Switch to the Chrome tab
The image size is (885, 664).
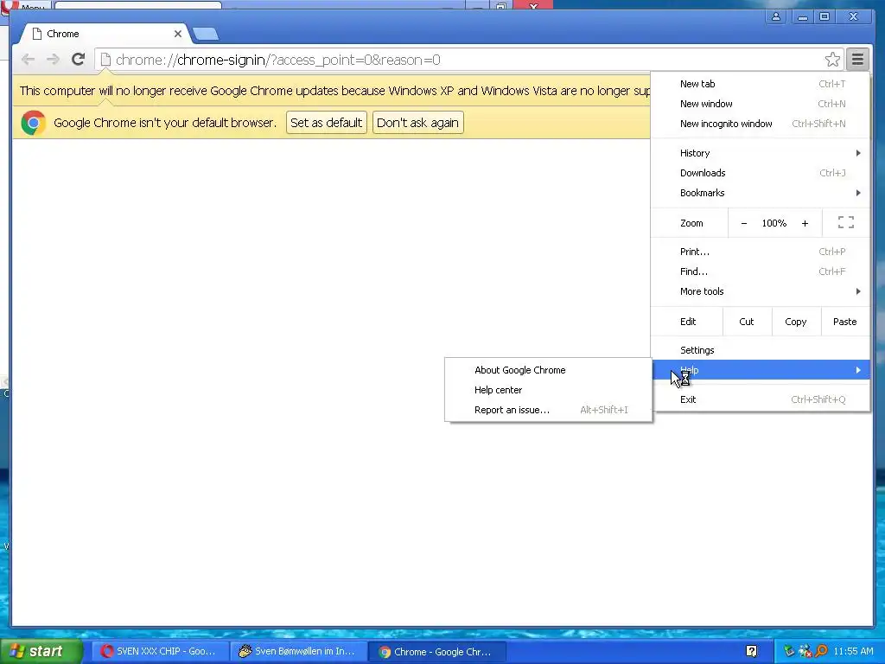coord(107,34)
